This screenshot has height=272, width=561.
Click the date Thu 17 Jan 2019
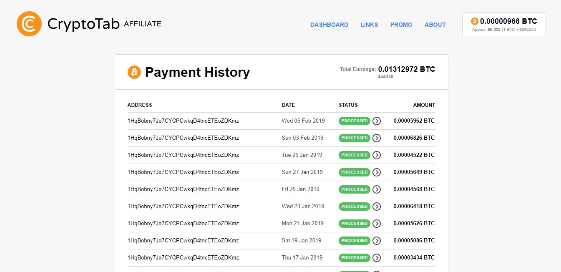(x=302, y=258)
